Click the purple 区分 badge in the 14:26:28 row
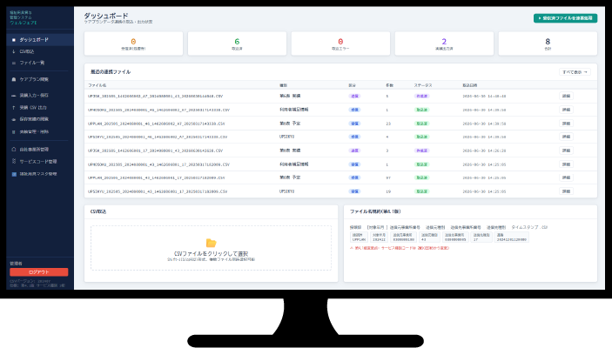Screen dimensions: 612x348 click(x=354, y=151)
